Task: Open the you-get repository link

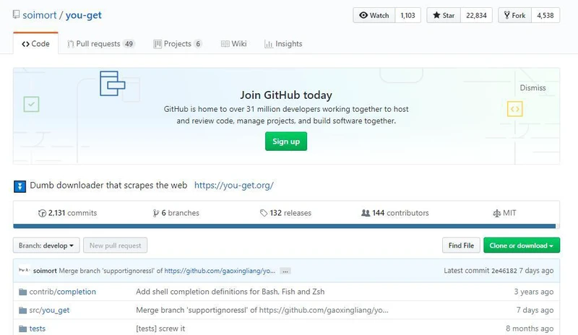Action: point(83,15)
